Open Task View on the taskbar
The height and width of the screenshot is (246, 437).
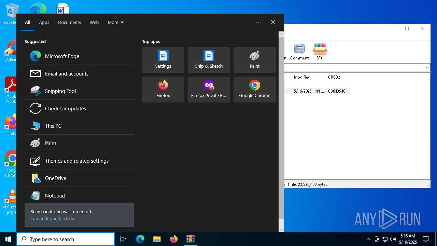coord(123,239)
